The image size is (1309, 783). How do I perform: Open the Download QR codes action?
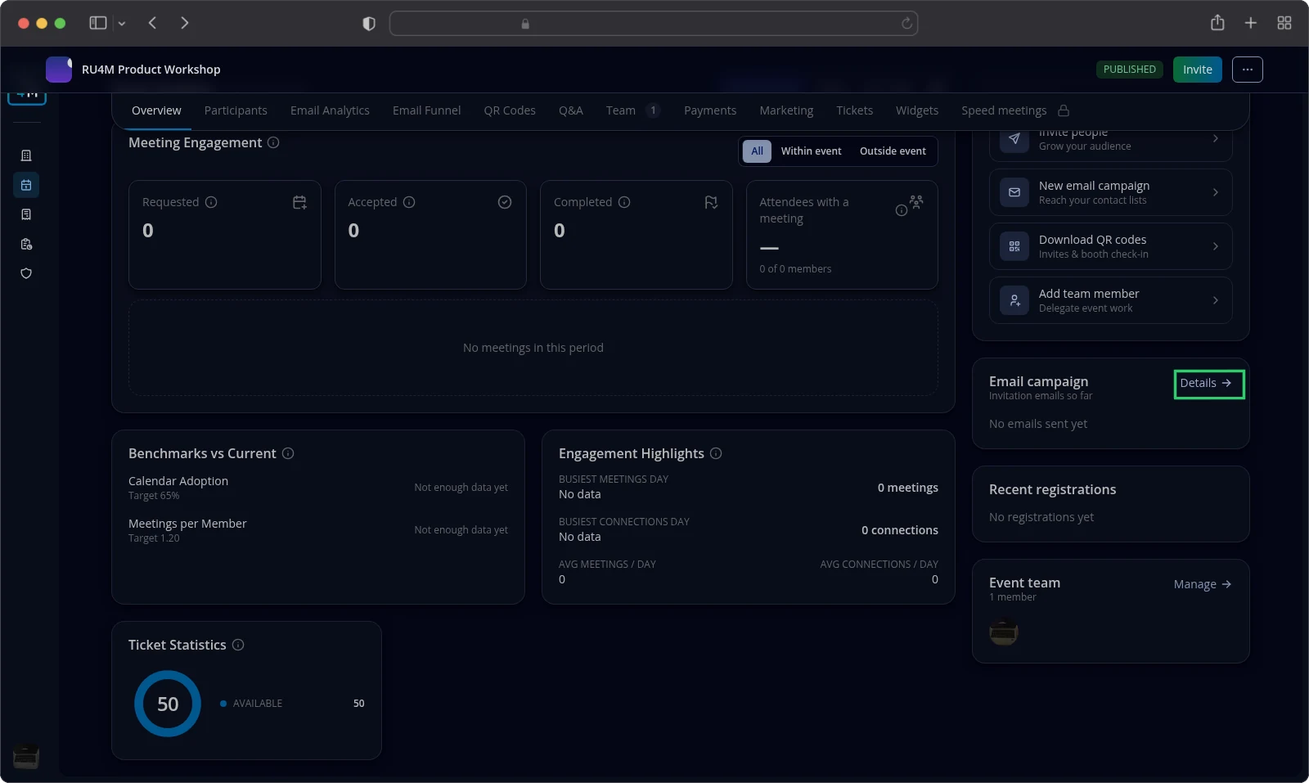click(x=1110, y=246)
